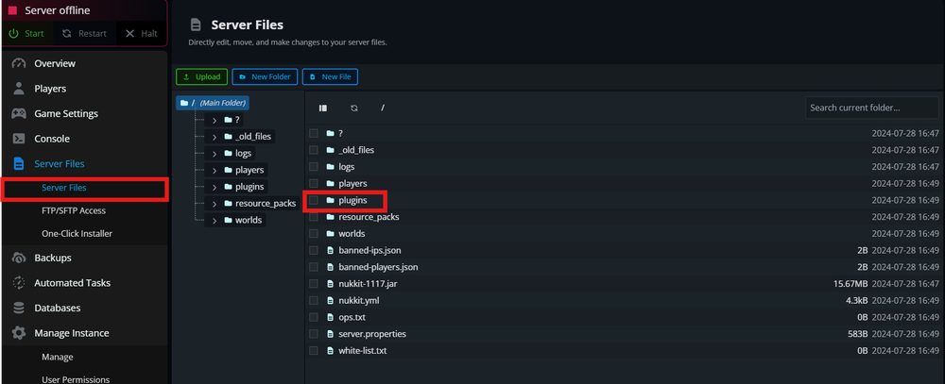Click the New Folder button
945x384 pixels.
click(264, 76)
